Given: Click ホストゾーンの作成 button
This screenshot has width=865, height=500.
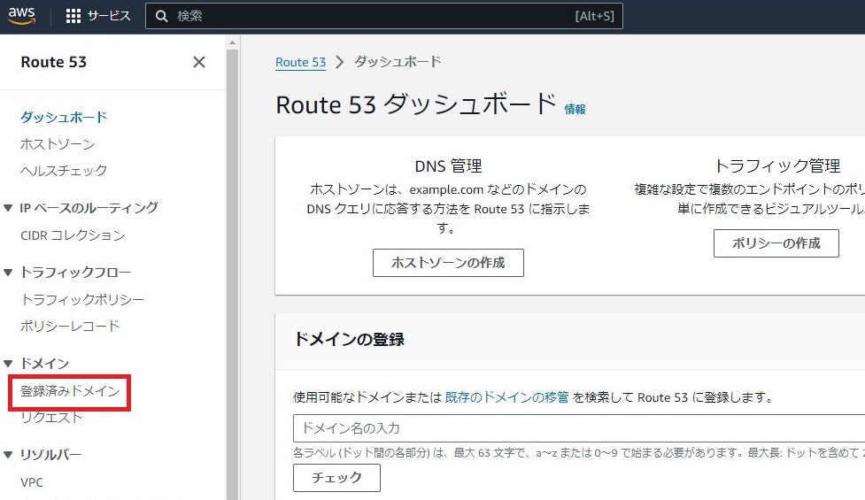Looking at the screenshot, I should pyautogui.click(x=448, y=263).
